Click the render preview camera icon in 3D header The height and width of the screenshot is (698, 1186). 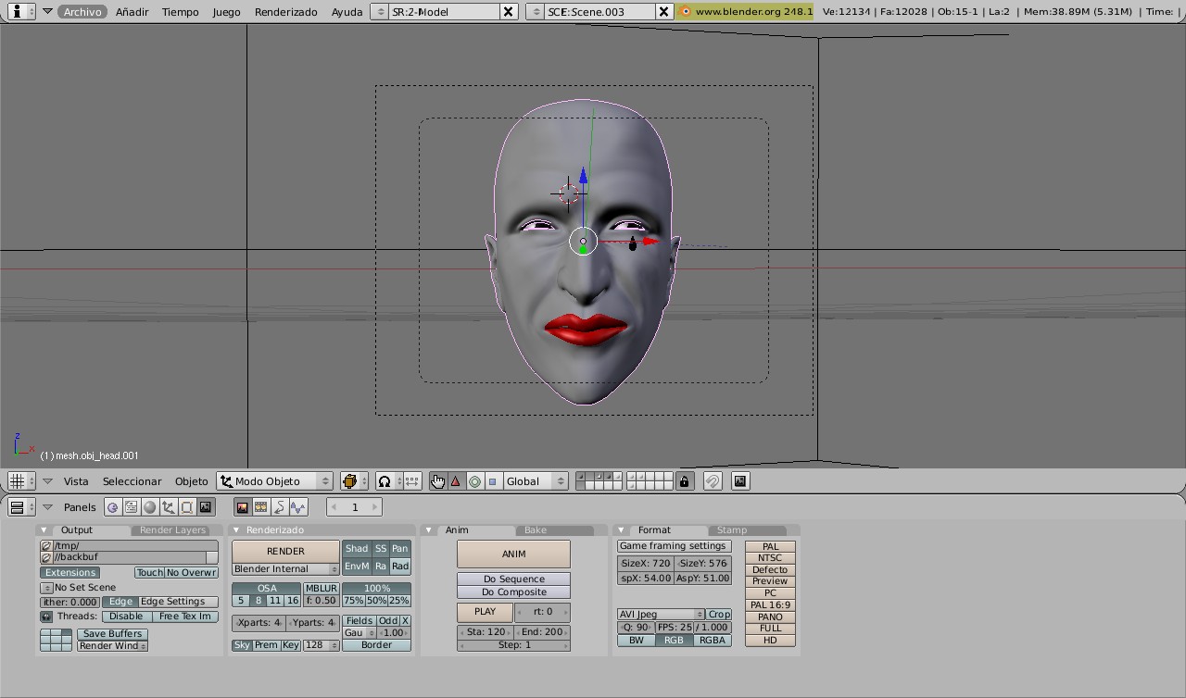click(x=739, y=480)
